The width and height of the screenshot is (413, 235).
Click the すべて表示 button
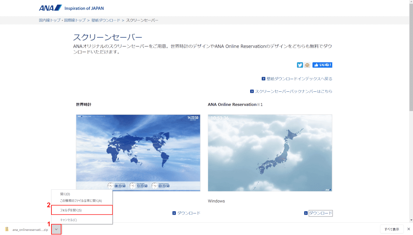point(392,229)
